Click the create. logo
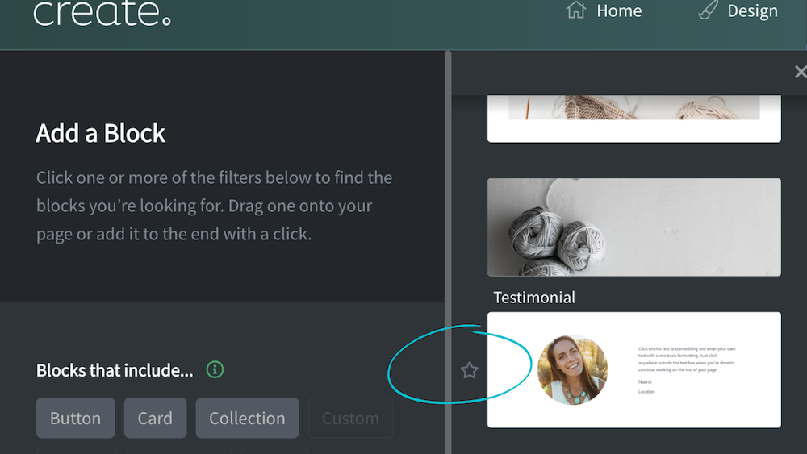Viewport: 807px width, 454px height. [x=102, y=13]
